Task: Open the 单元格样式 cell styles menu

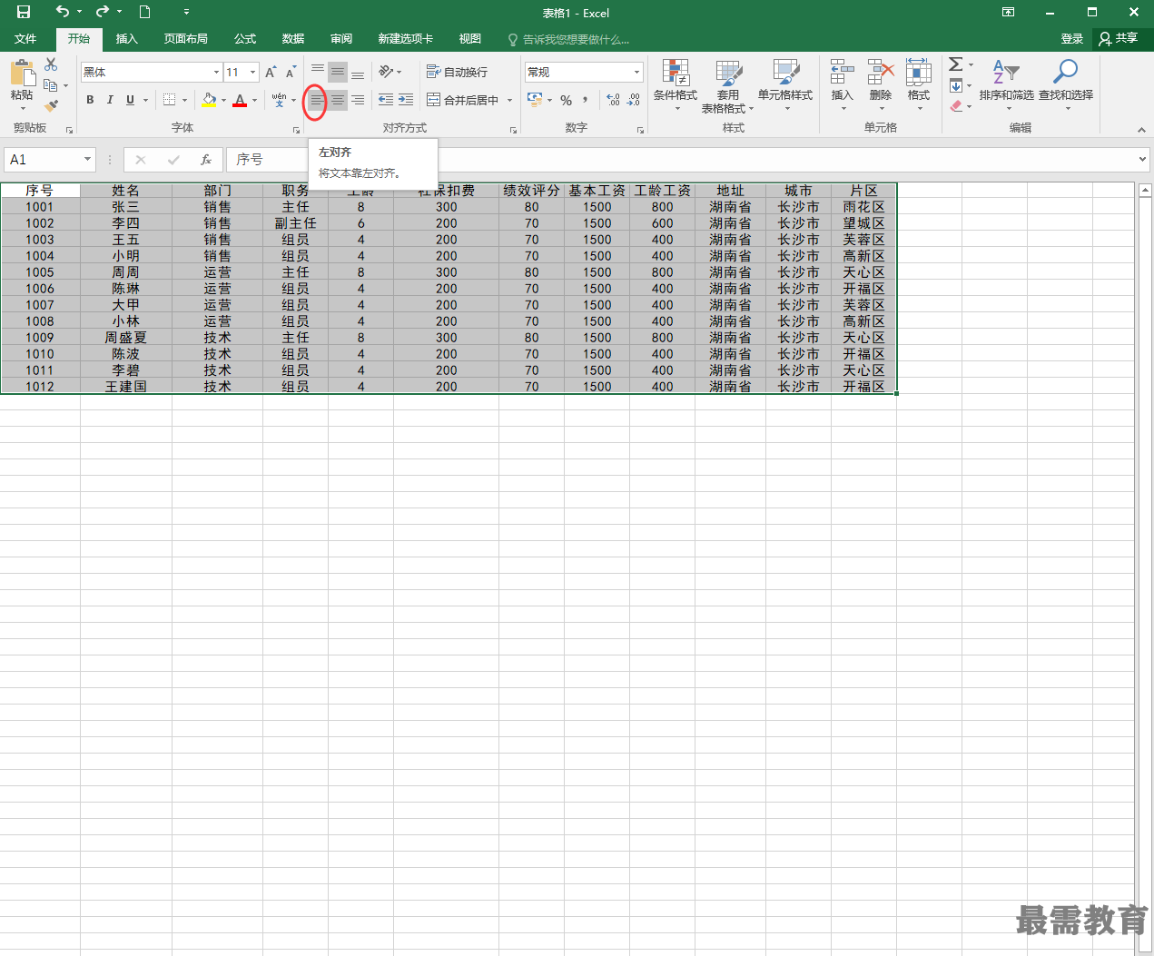Action: click(785, 85)
